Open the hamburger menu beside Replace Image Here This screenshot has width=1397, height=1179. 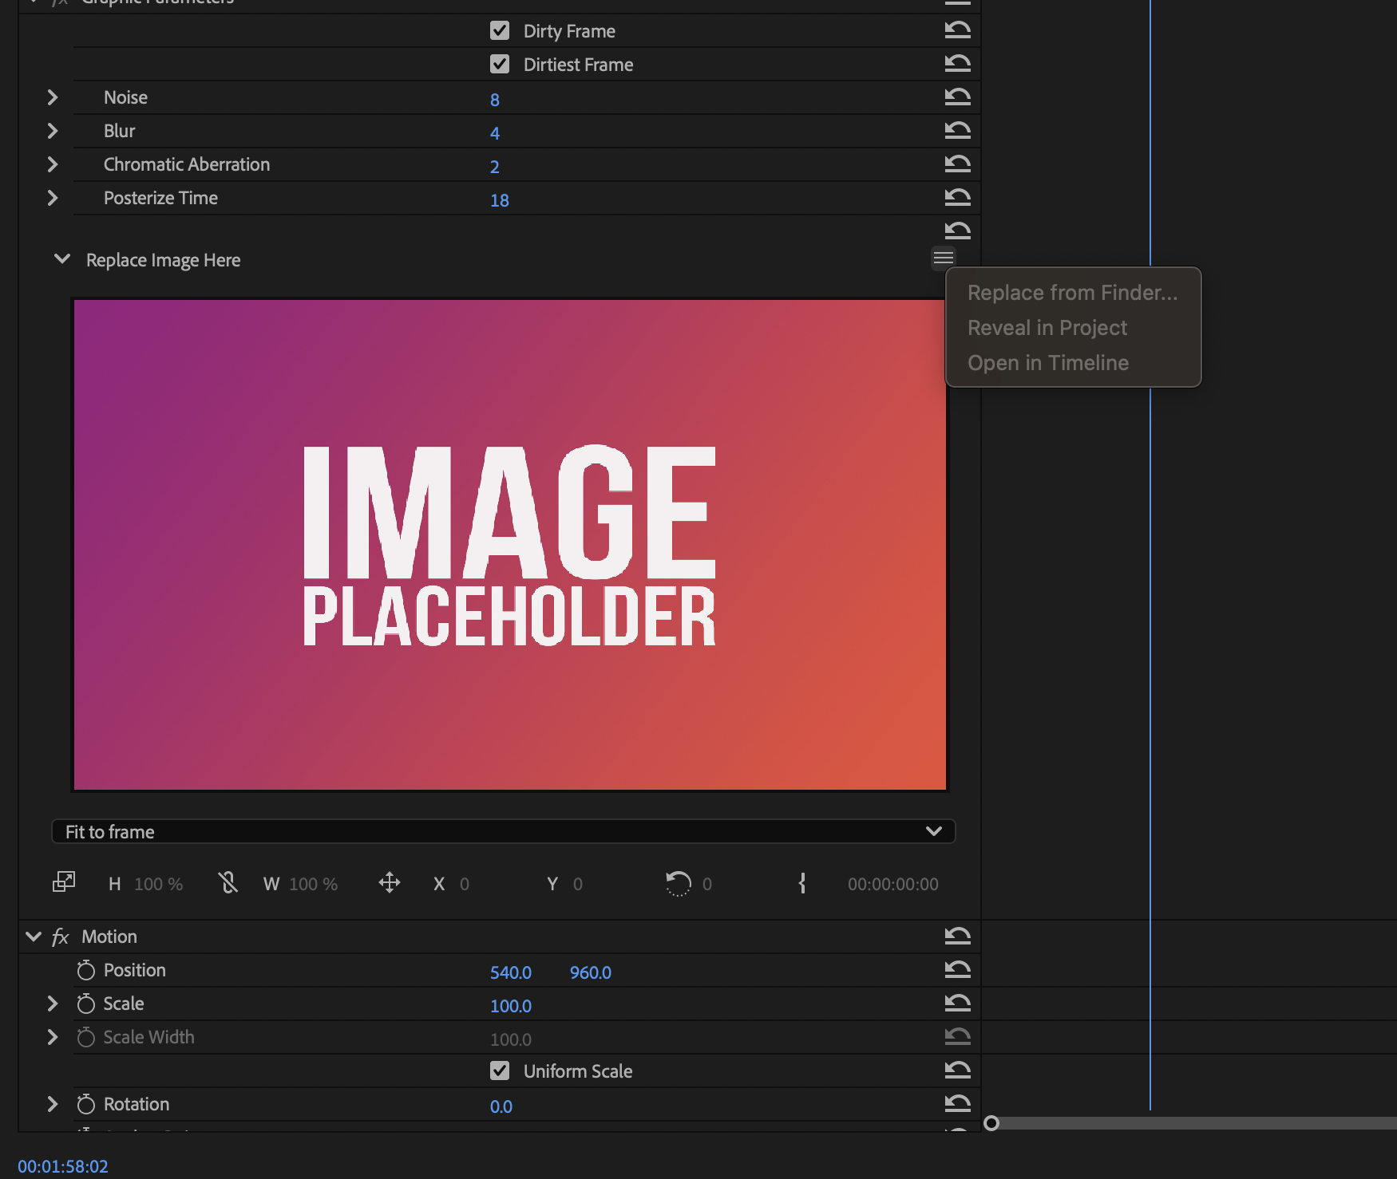pyautogui.click(x=943, y=258)
